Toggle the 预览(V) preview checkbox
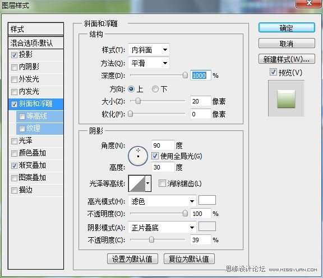This screenshot has width=323, height=278. click(273, 72)
